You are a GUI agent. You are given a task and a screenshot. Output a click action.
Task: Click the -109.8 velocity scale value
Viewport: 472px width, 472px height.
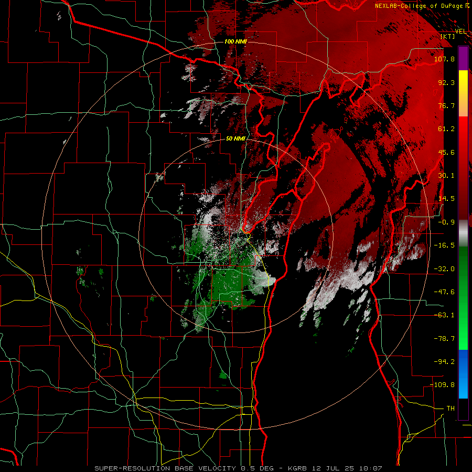point(442,385)
